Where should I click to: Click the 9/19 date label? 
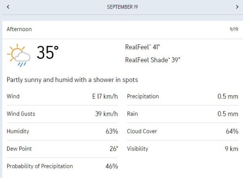tap(234, 29)
